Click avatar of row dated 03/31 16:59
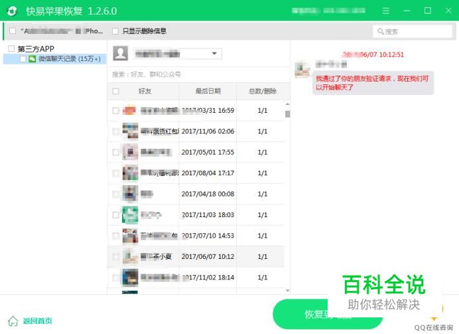The image size is (459, 334). click(x=129, y=110)
